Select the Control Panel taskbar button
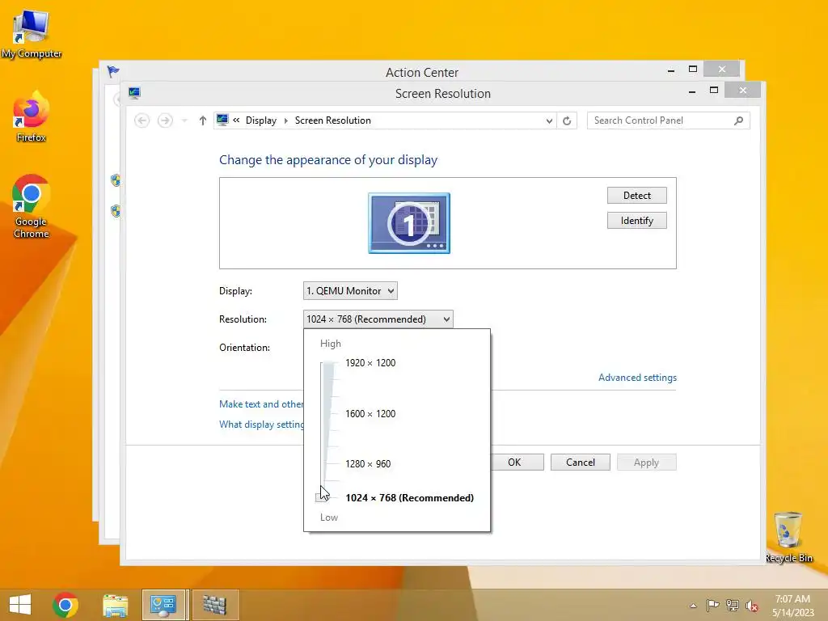 pyautogui.click(x=163, y=605)
